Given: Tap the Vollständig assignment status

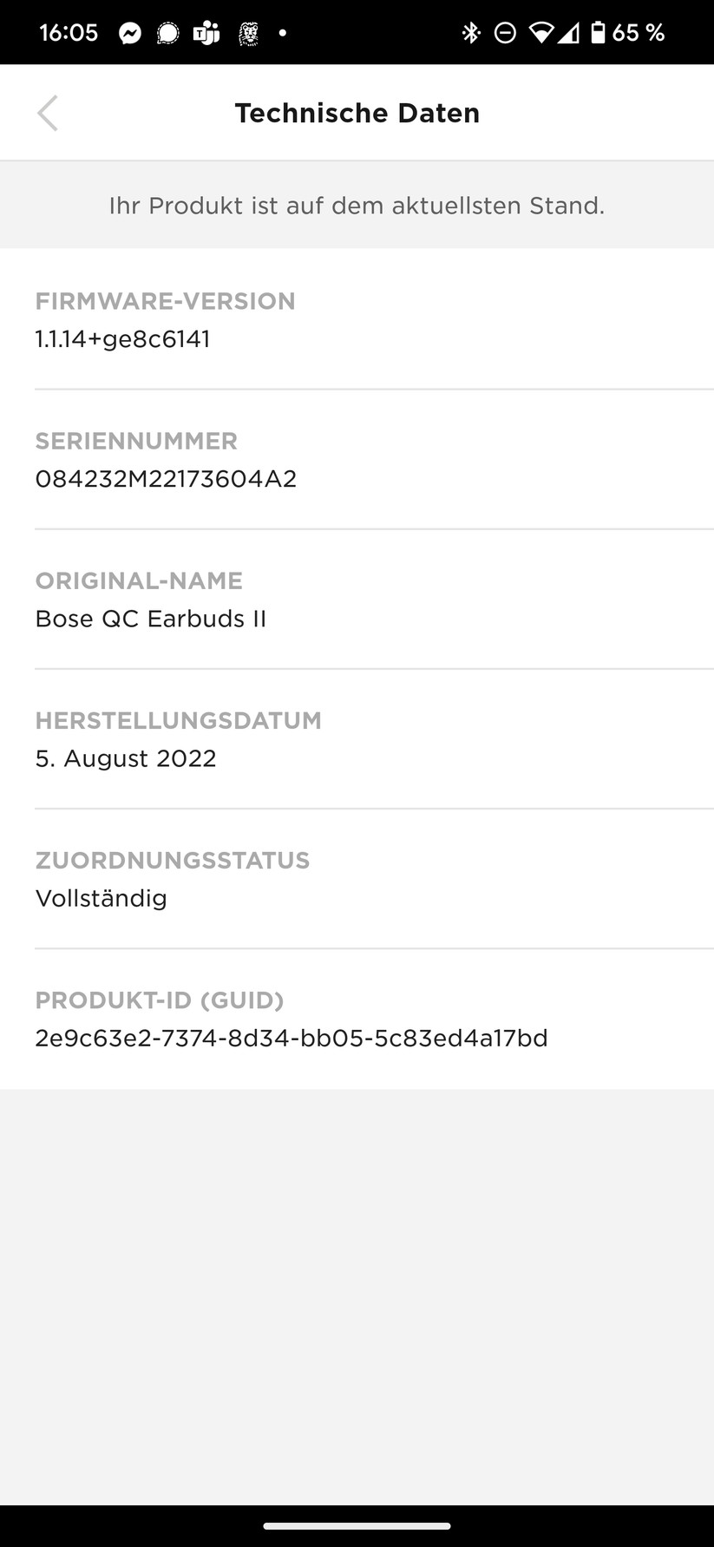Looking at the screenshot, I should point(101,898).
